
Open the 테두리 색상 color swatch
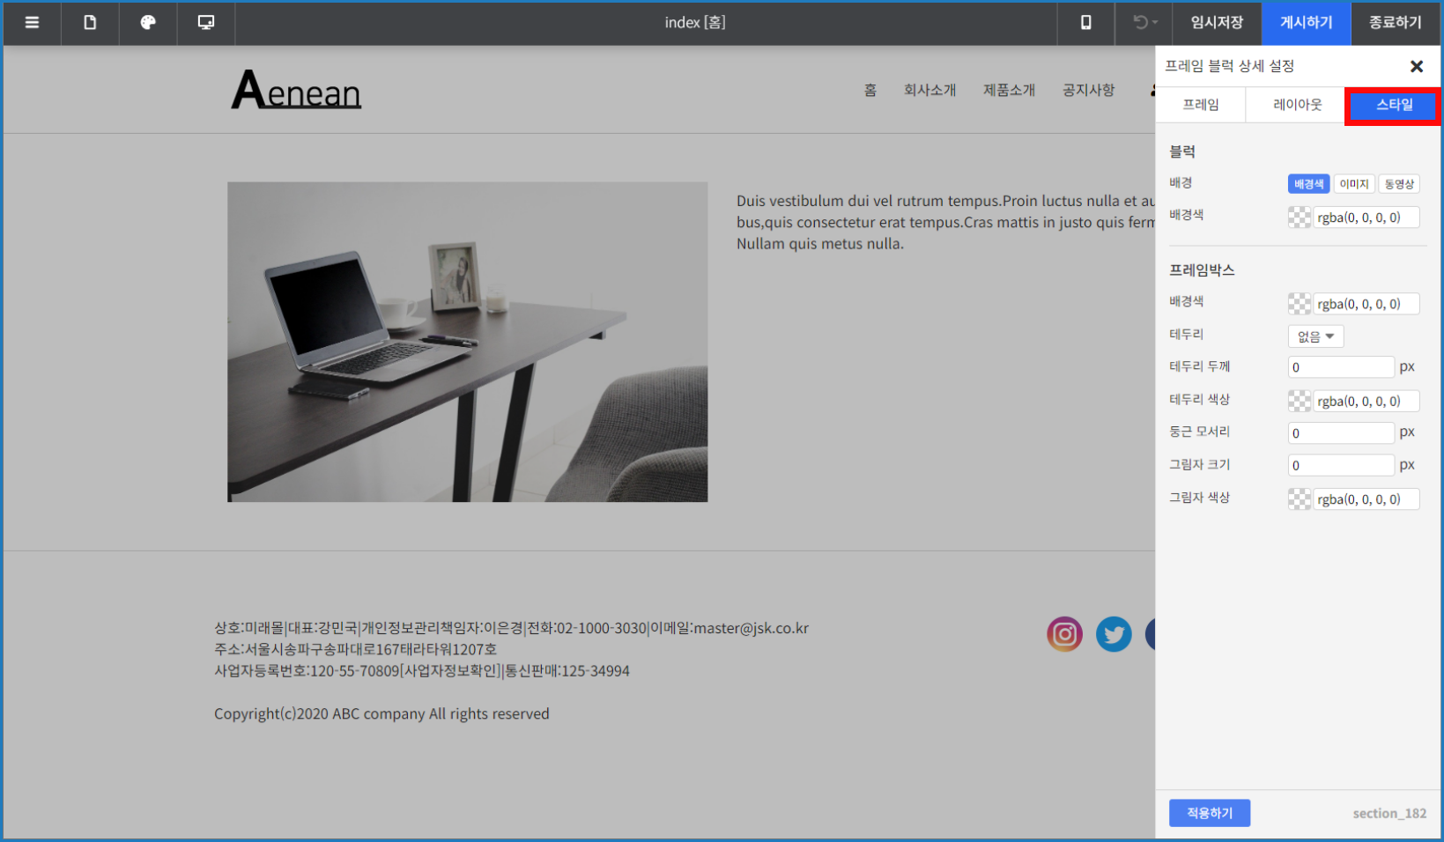pos(1300,402)
